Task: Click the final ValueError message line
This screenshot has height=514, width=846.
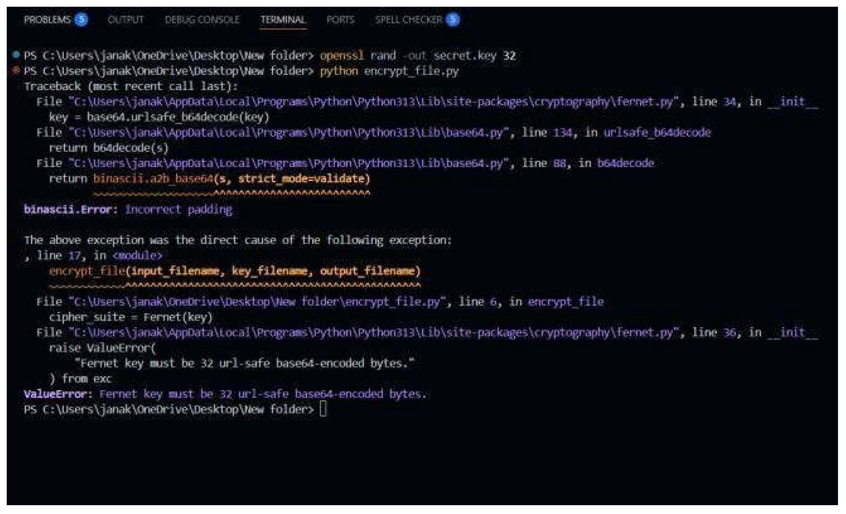Action: point(225,394)
